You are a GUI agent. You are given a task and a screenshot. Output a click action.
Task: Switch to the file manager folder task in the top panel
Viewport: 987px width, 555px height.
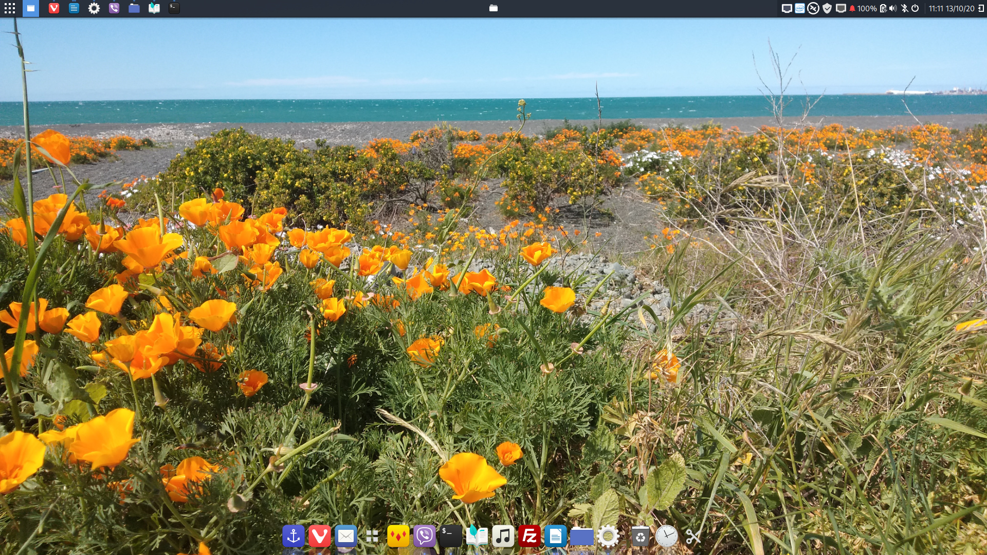coord(134,8)
